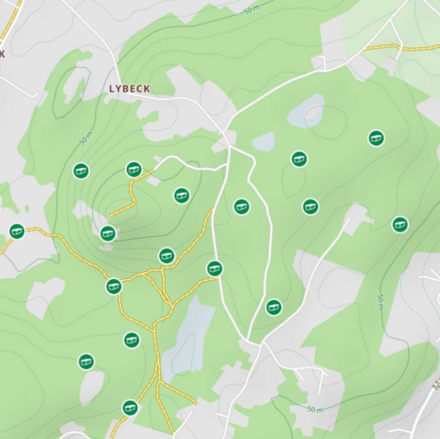Select the marker just above the southern trail junction
Image resolution: width=440 pixels, height=439 pixels.
pos(167,256)
